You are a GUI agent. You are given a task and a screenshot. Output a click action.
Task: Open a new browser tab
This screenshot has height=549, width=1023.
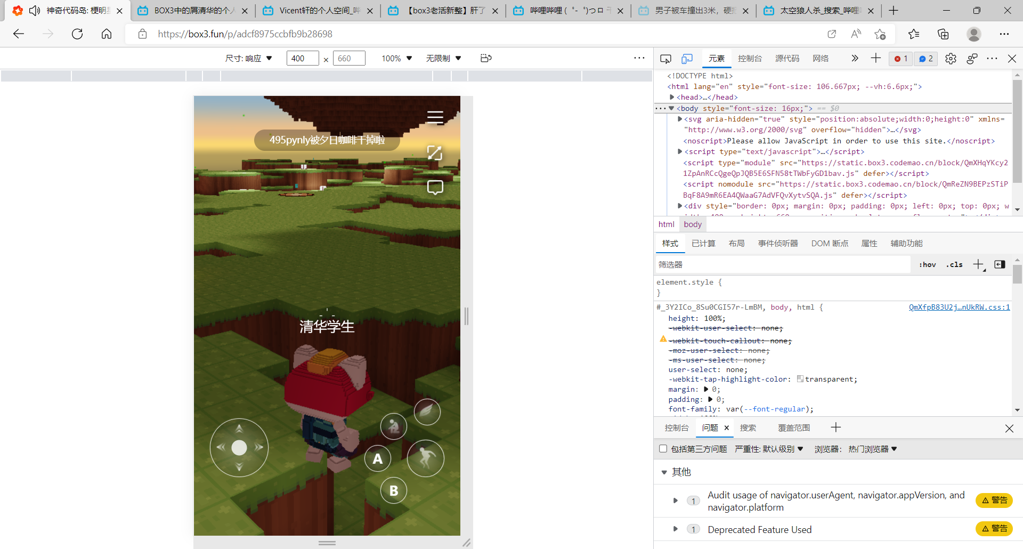(894, 11)
